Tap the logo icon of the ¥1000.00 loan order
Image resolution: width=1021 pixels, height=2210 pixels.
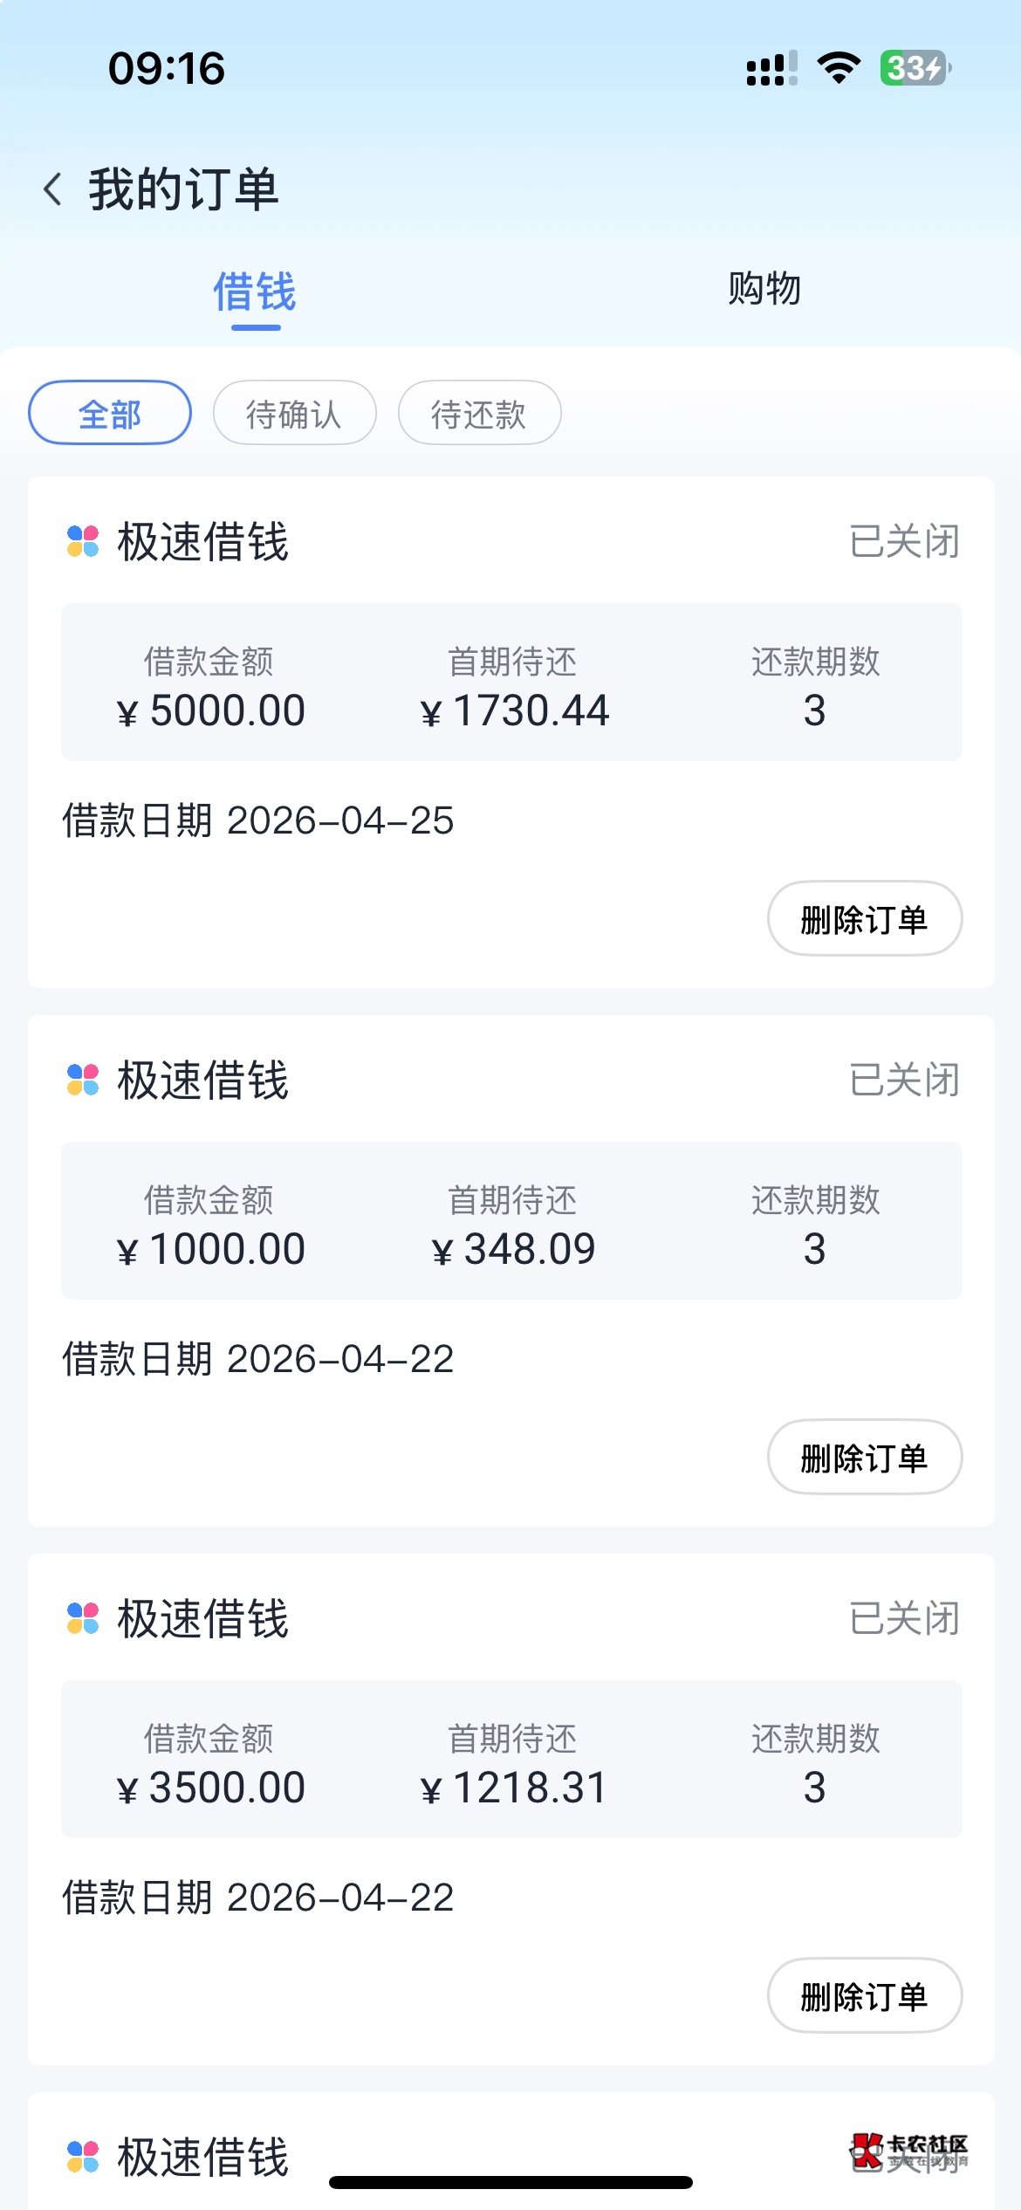click(83, 1080)
